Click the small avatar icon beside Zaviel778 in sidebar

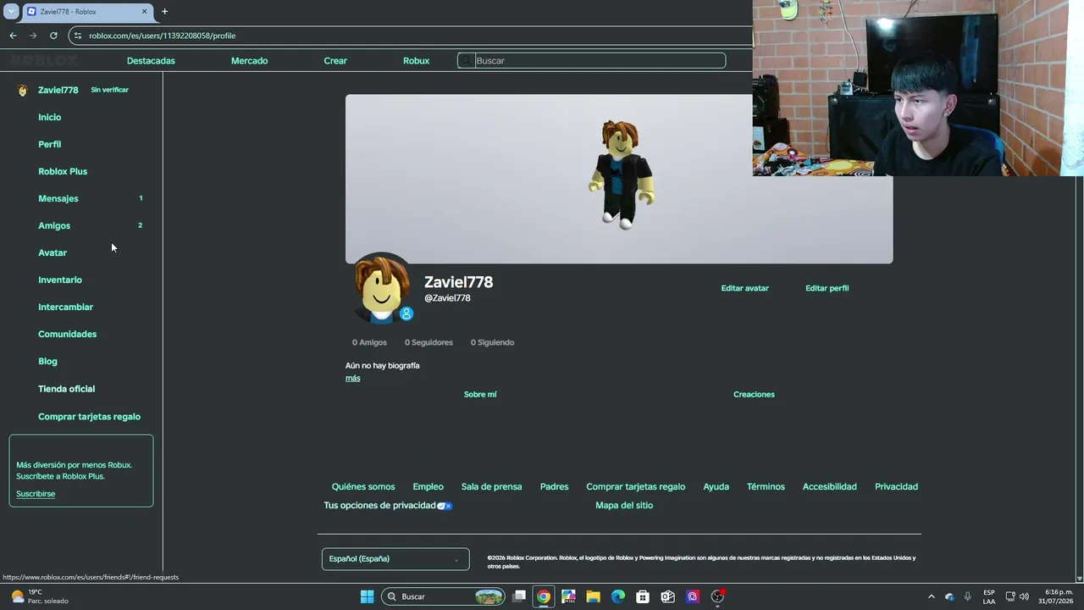tap(23, 90)
